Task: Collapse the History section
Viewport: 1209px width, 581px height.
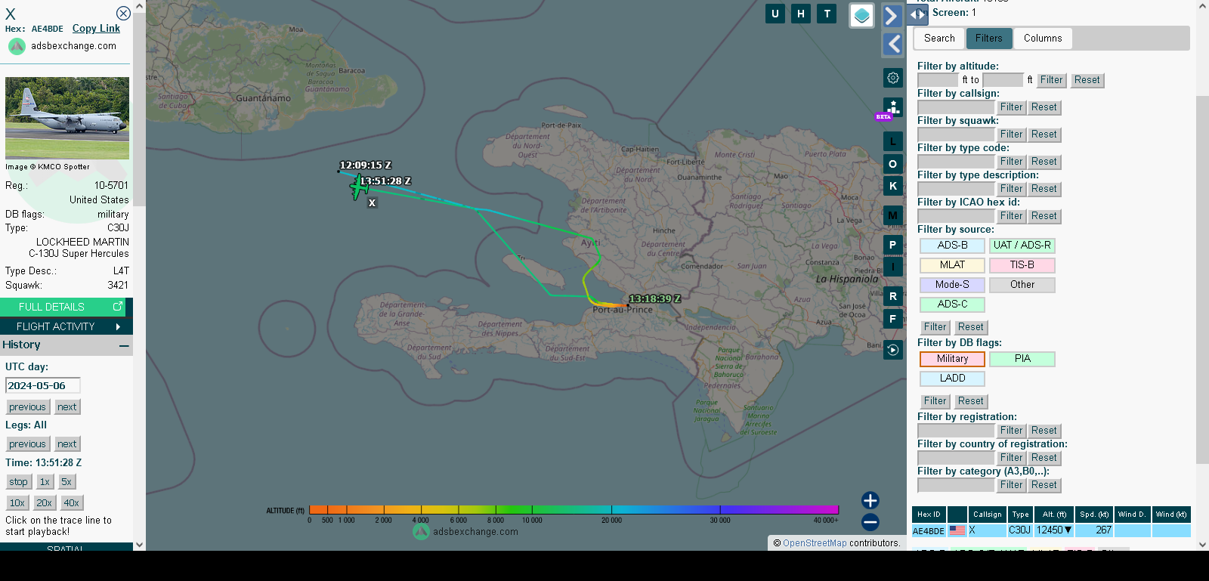Action: [124, 345]
